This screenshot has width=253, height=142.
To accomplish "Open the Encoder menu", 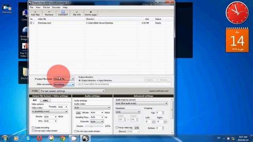I will [56, 7].
